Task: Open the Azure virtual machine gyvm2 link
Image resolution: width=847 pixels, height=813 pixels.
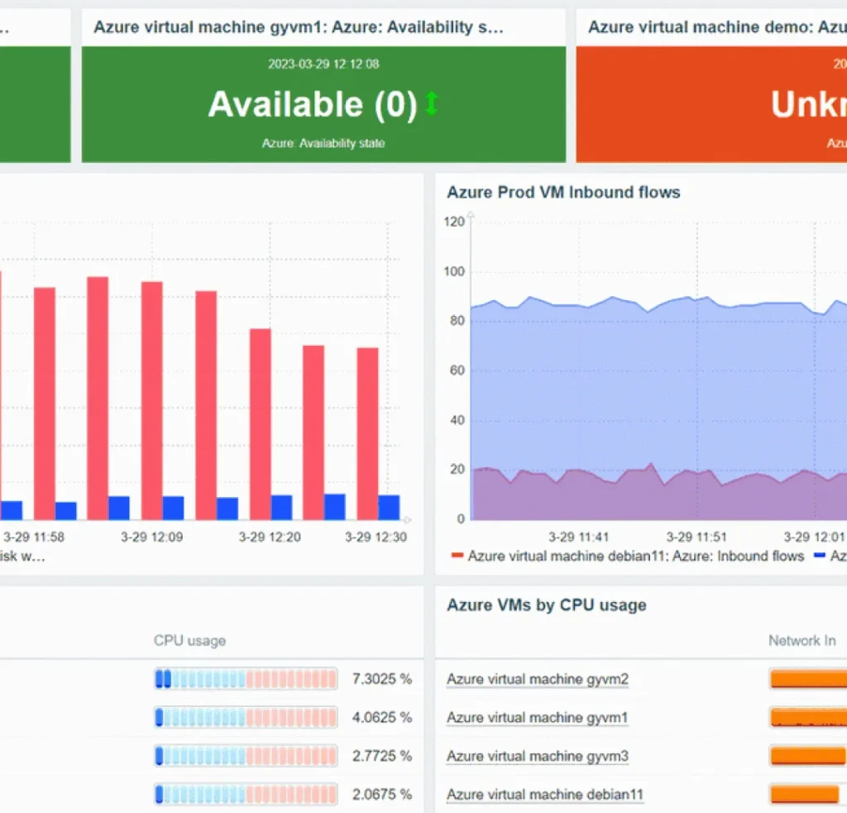Action: coord(538,679)
